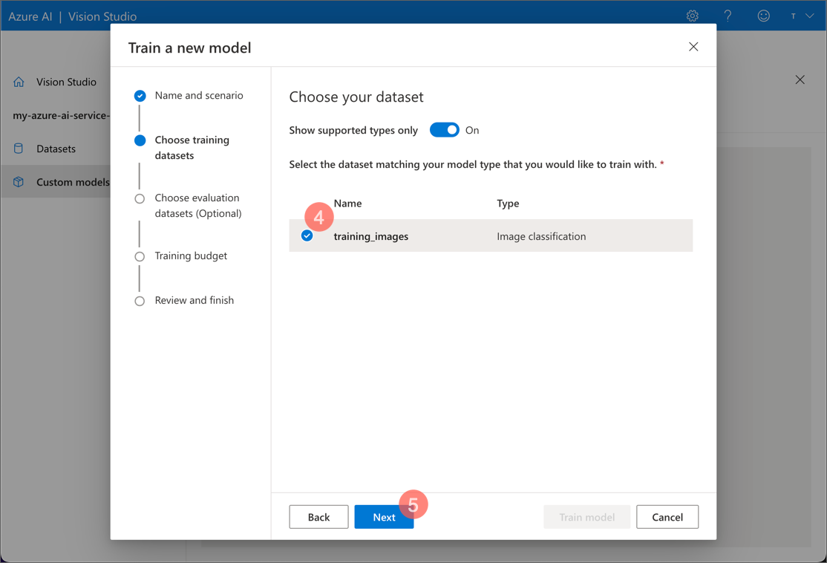Image resolution: width=827 pixels, height=563 pixels.
Task: Cancel the model training wizard
Action: 667,516
